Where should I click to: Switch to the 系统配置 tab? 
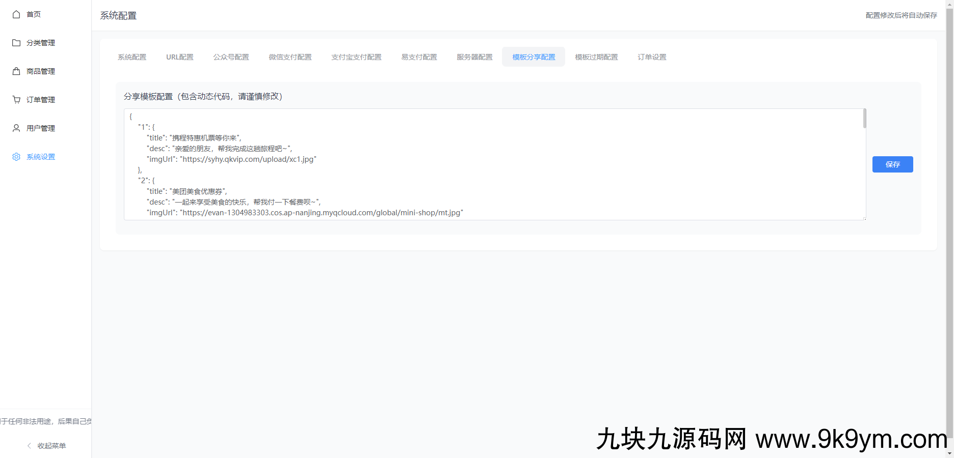coord(131,57)
